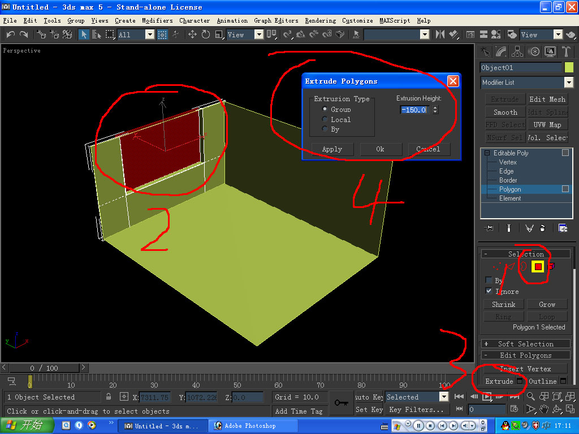
Task: Click the UVW Map modifier button
Action: 547,125
